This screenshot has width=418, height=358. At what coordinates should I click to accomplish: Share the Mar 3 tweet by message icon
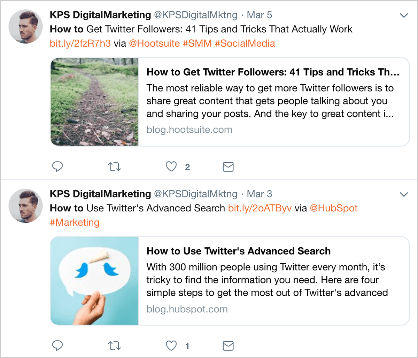[228, 346]
